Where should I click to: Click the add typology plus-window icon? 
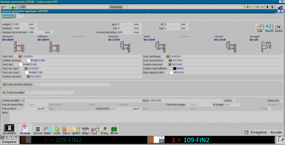pyautogui.click(x=14, y=7)
